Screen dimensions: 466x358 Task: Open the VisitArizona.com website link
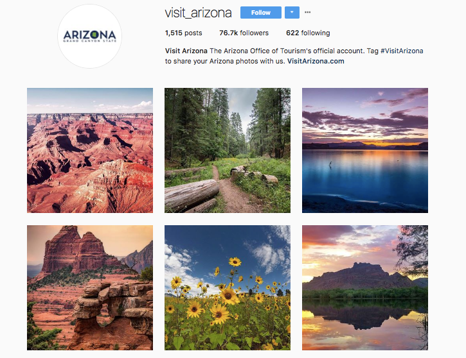click(316, 61)
